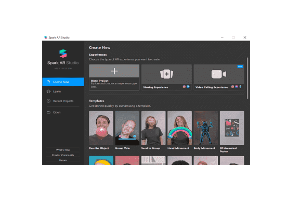Viewport: 300px width, 214px height.
Task: Click the Group Vote label
Action: (123, 148)
